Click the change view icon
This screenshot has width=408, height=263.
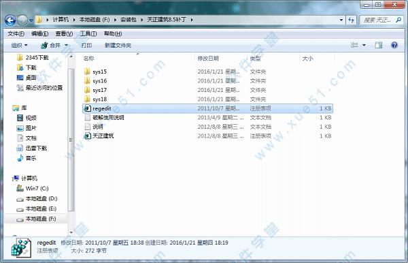click(354, 45)
